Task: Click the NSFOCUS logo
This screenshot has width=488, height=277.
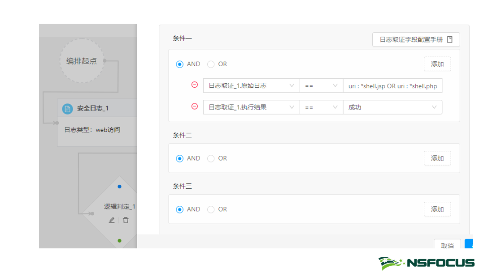Action: pyautogui.click(x=426, y=263)
